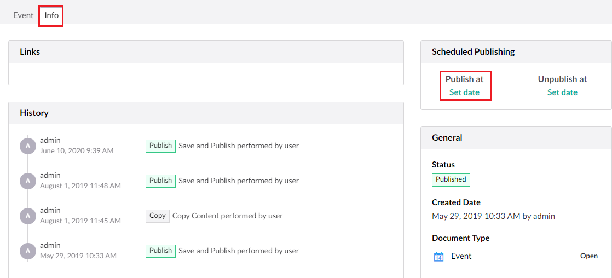
Task: Click the Scheduled Publishing header
Action: coord(473,52)
